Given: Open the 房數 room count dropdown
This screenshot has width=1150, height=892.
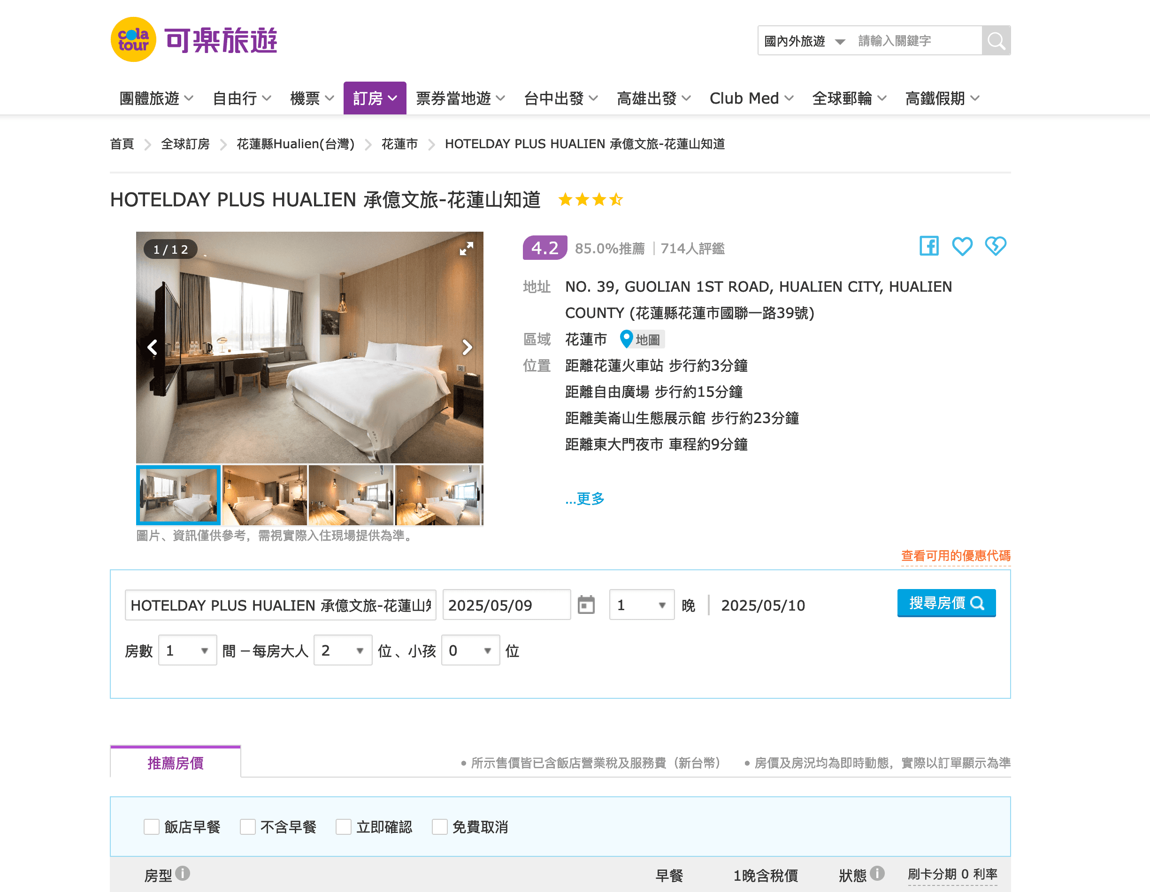Looking at the screenshot, I should (x=187, y=650).
